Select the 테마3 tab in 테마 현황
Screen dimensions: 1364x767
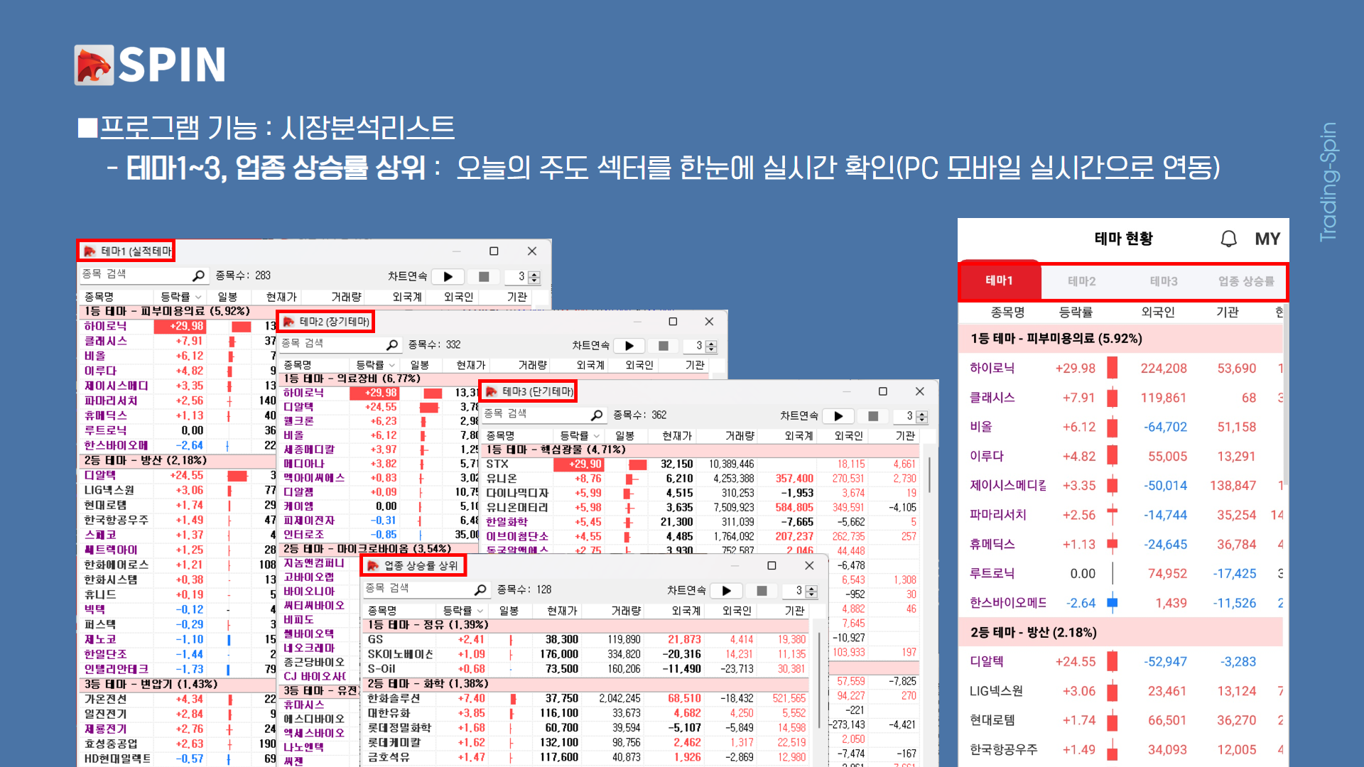(1164, 281)
